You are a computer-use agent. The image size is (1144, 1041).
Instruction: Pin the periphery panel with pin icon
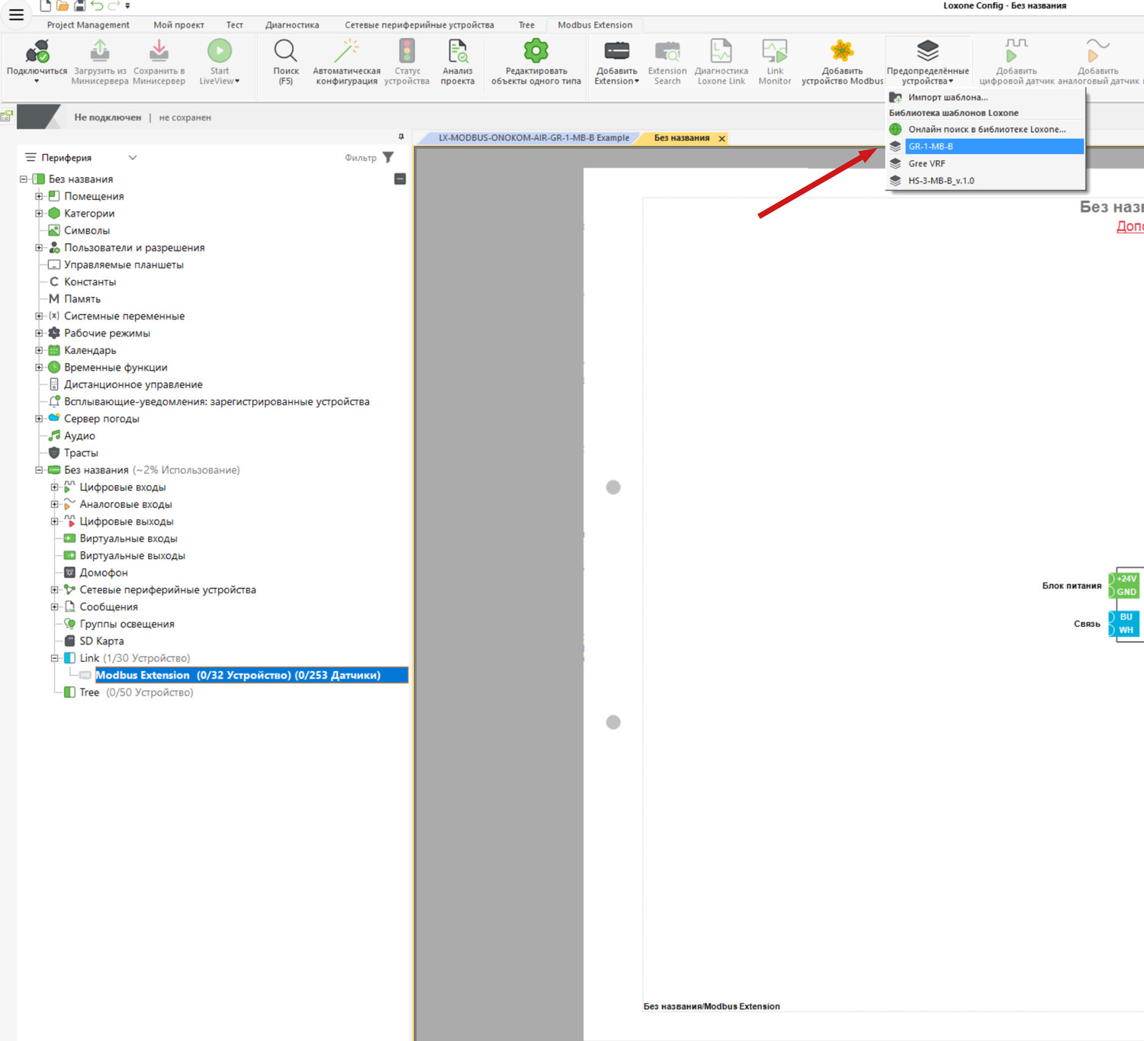[401, 137]
